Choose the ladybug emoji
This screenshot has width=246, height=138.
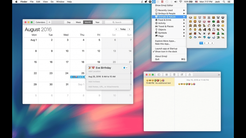click(195, 34)
